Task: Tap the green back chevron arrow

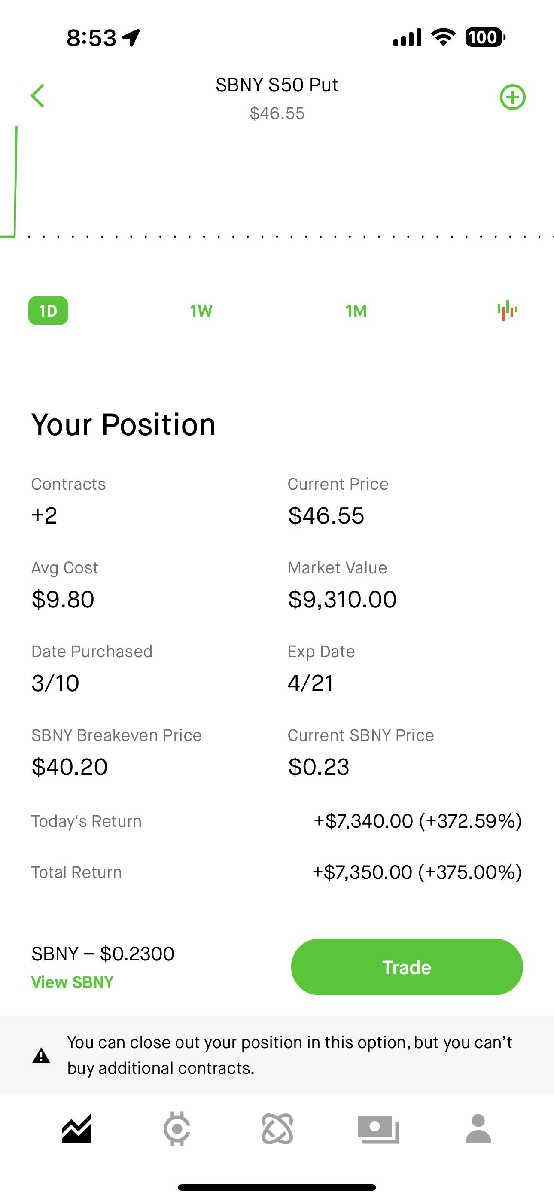Action: point(38,96)
